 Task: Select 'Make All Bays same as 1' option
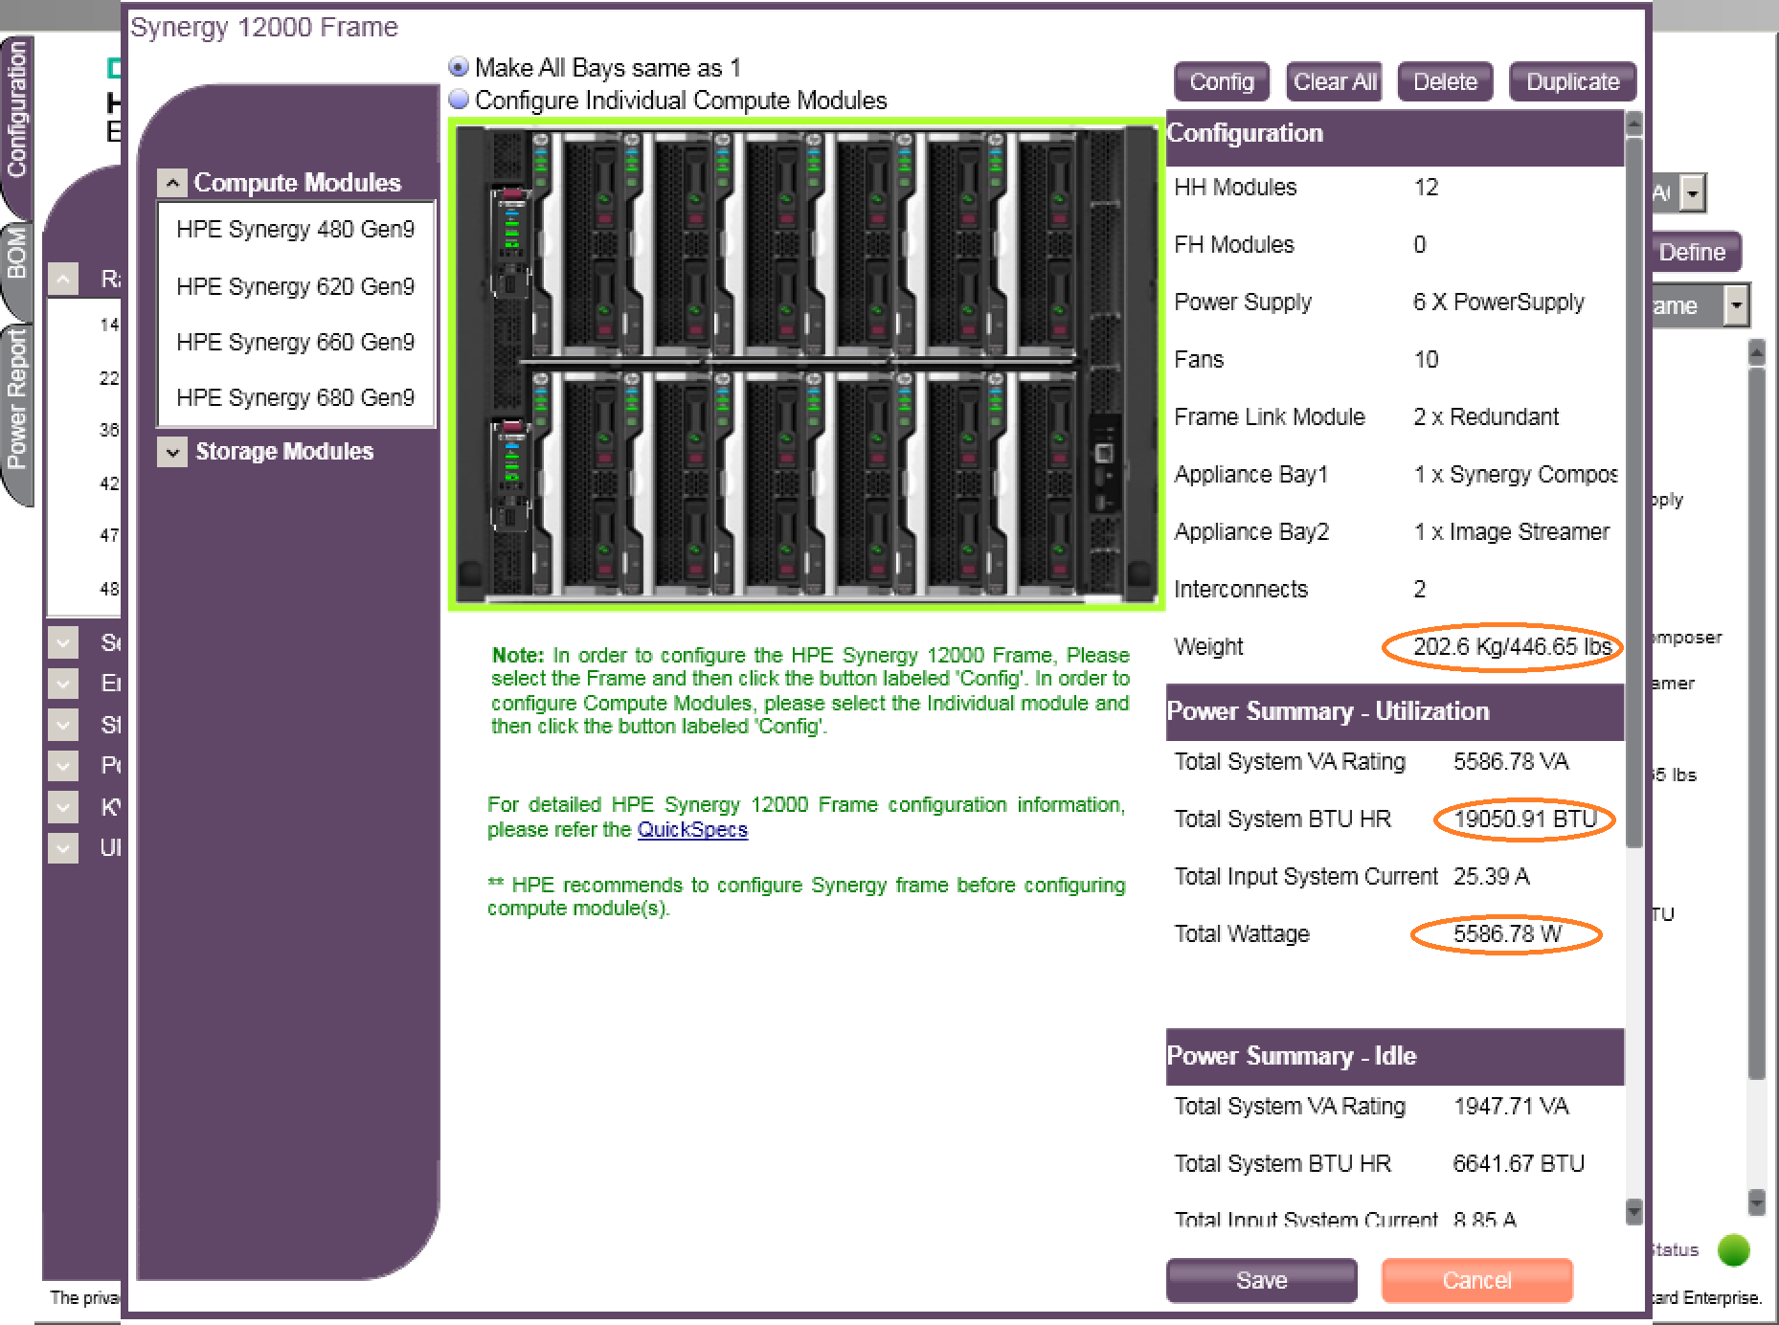(459, 67)
